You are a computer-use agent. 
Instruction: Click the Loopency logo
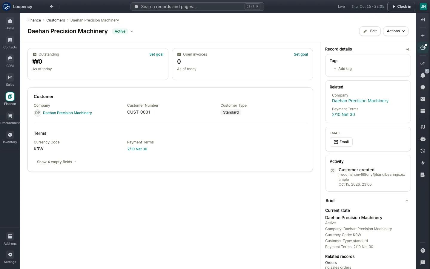(7, 7)
